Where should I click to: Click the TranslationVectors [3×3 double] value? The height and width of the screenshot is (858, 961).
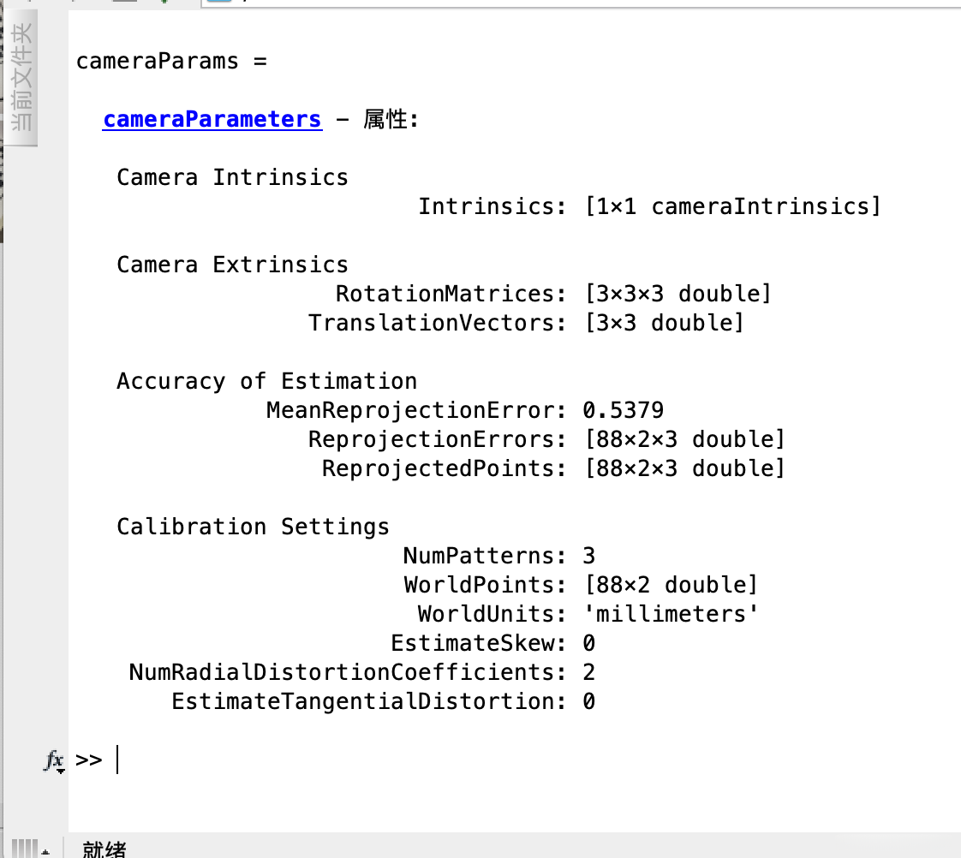point(665,323)
